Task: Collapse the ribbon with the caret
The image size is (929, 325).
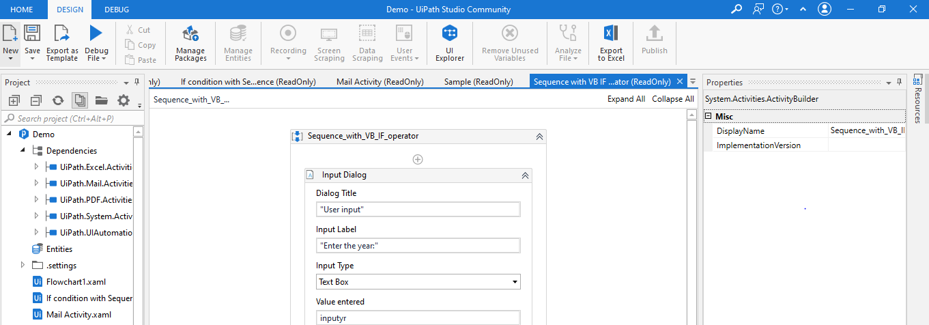Action: point(803,9)
